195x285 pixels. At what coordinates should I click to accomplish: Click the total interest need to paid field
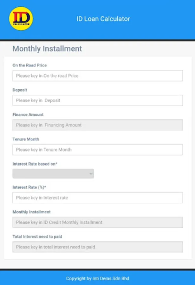pyautogui.click(x=98, y=247)
